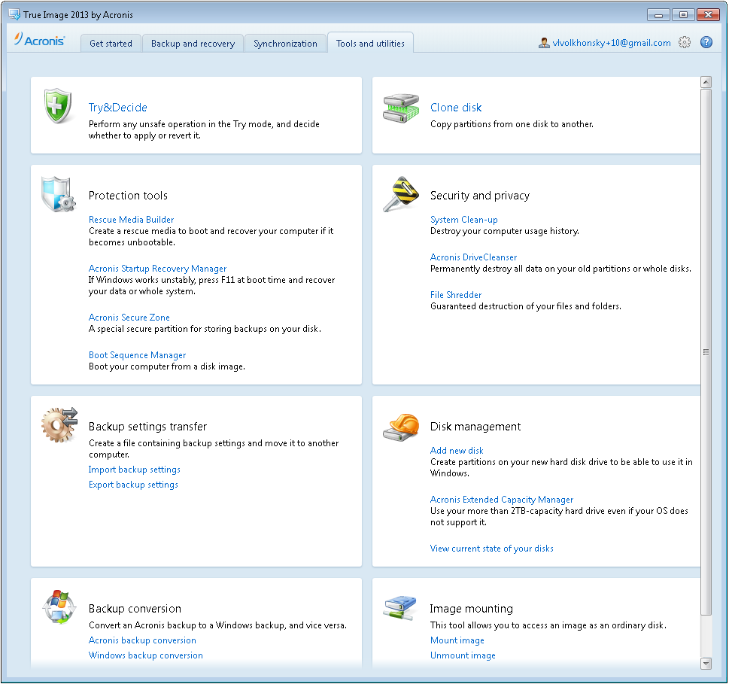The image size is (729, 684).
Task: Click the Backup conversion Windows icon
Action: 59,606
